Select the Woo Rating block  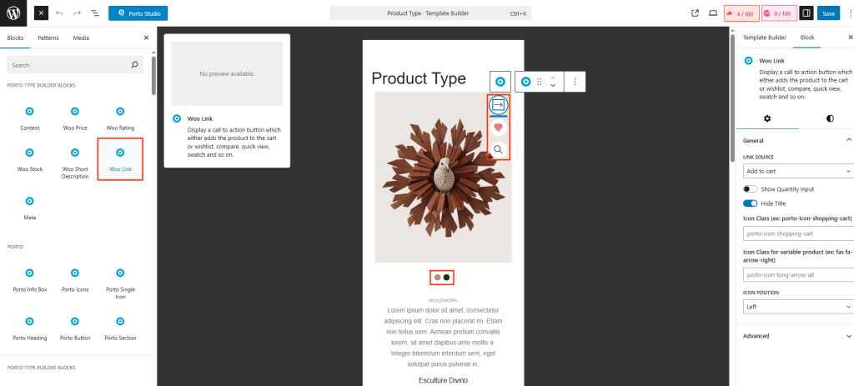tap(120, 118)
